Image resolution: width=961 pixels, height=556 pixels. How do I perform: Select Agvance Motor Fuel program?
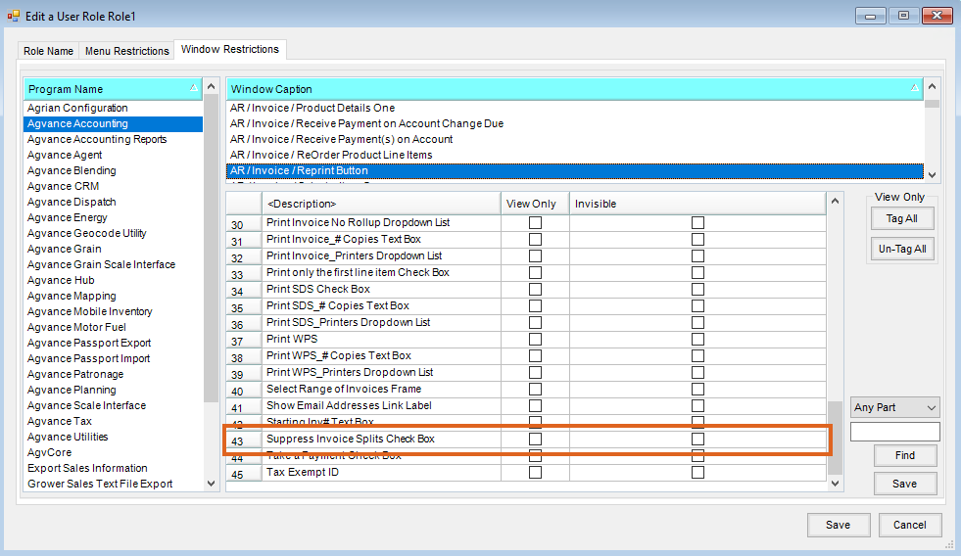point(114,327)
